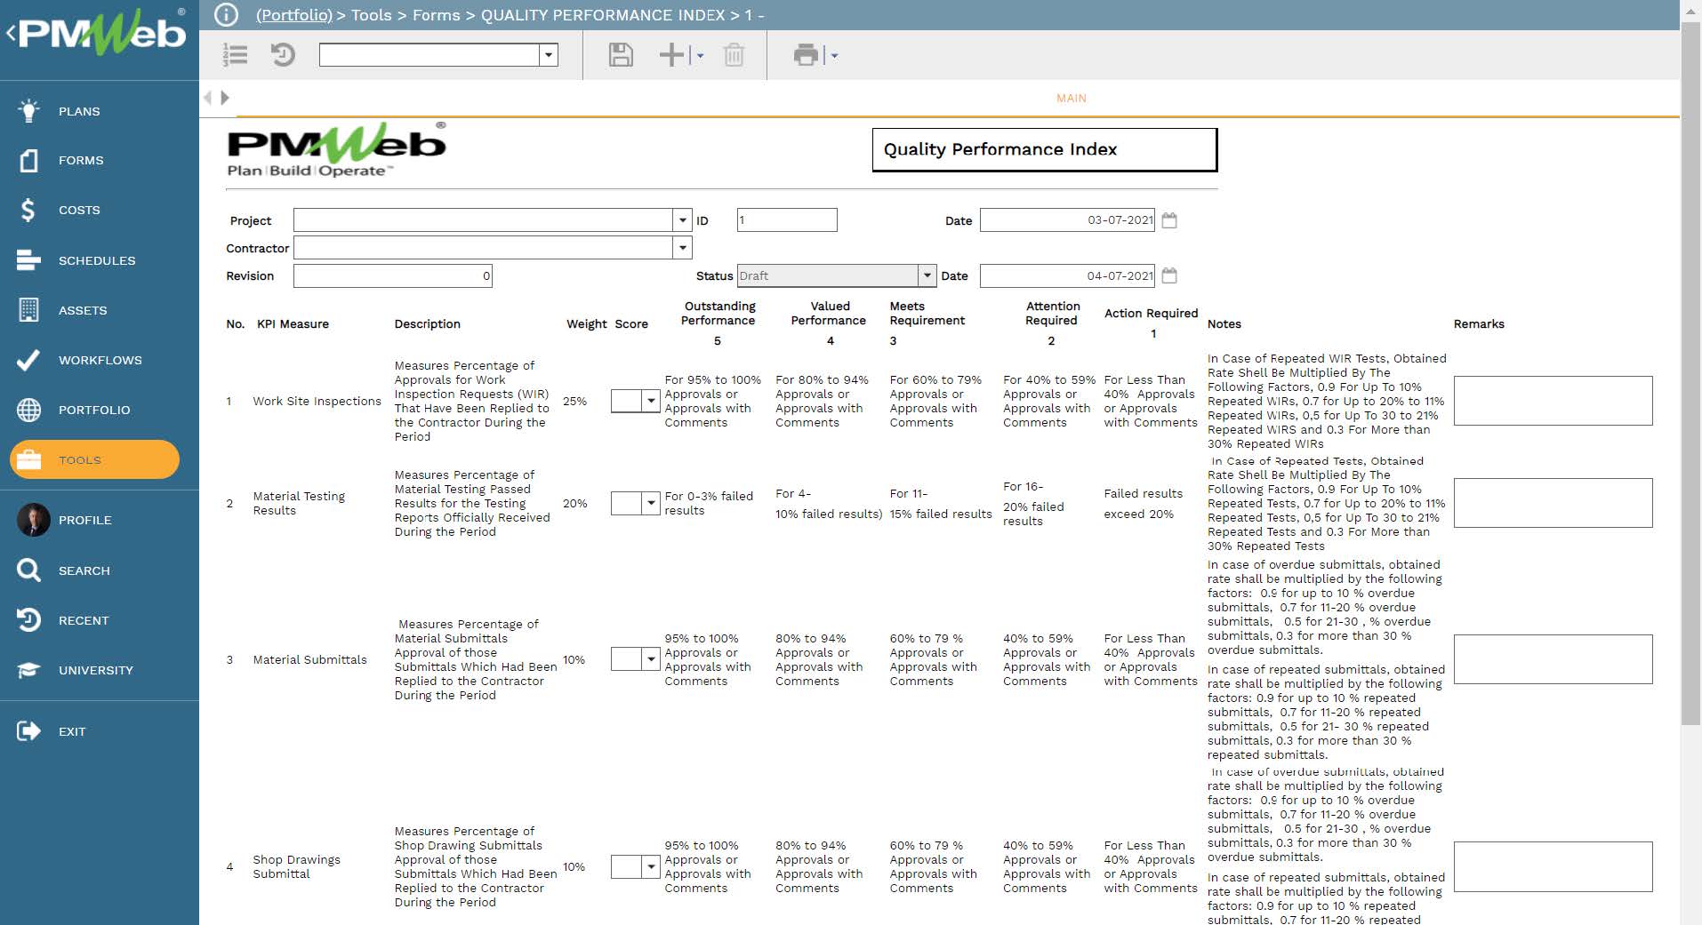
Task: Click Remarks box for Shop Drawings Submittal
Action: pyautogui.click(x=1553, y=866)
